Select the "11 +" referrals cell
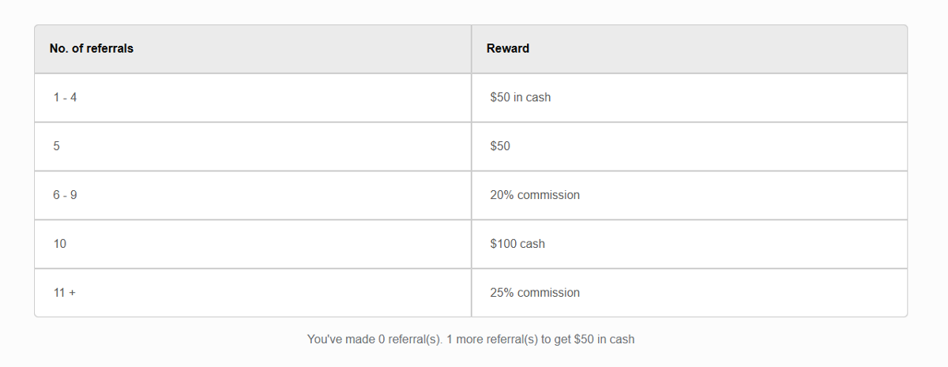 [65, 293]
